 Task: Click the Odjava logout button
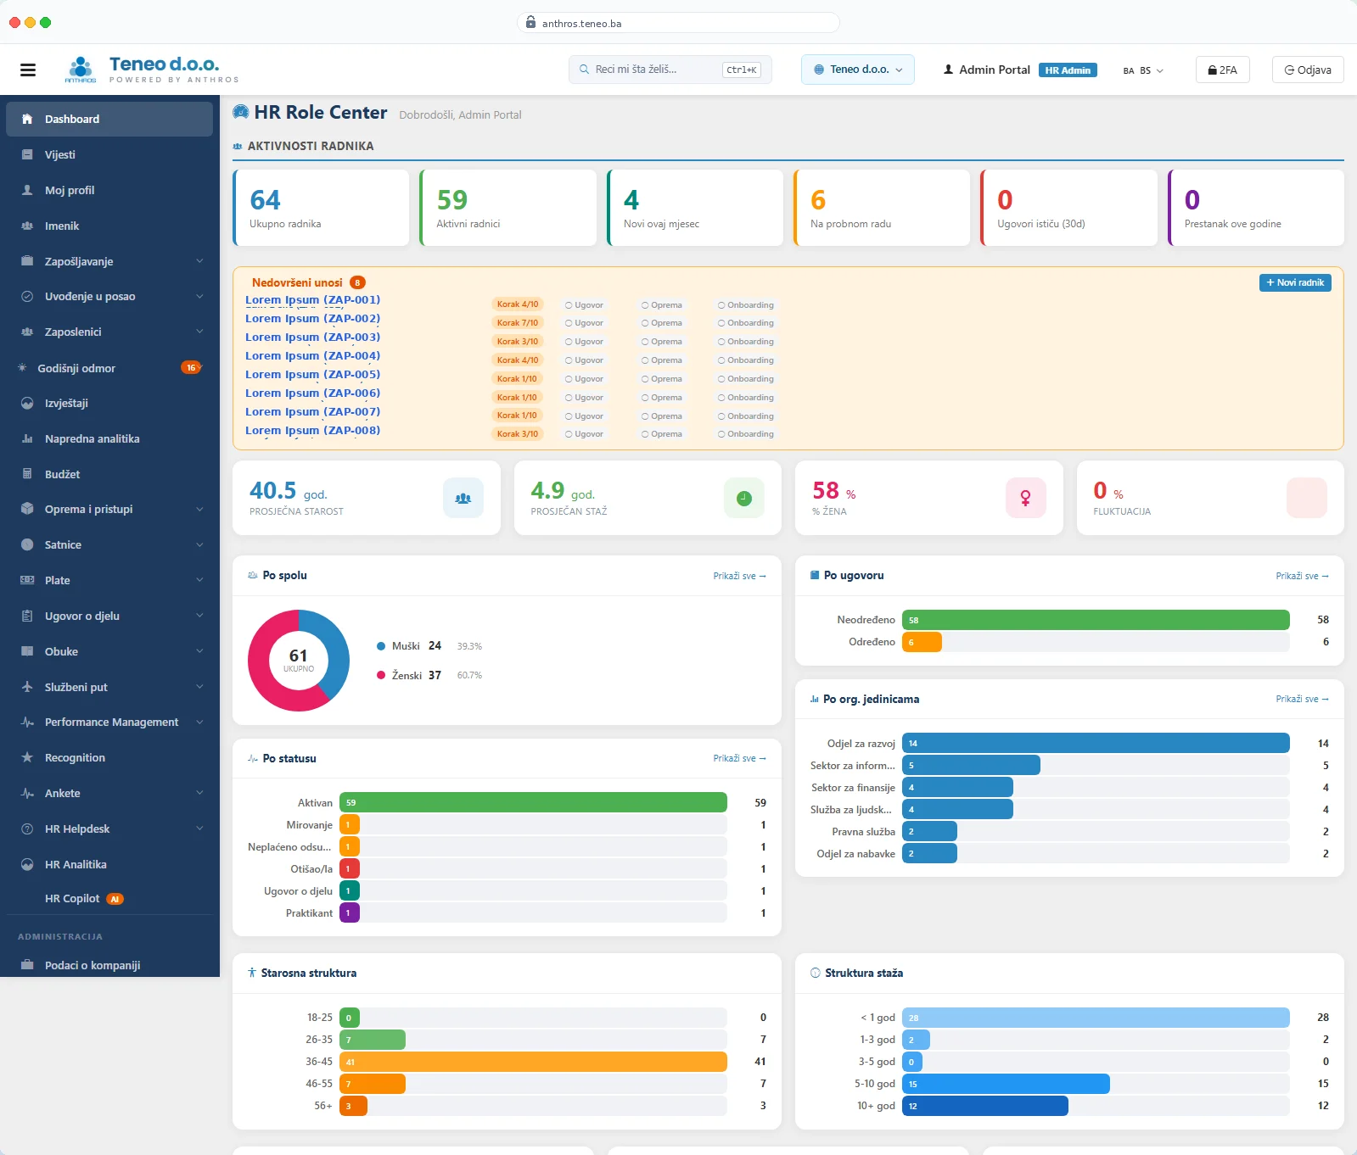point(1308,70)
